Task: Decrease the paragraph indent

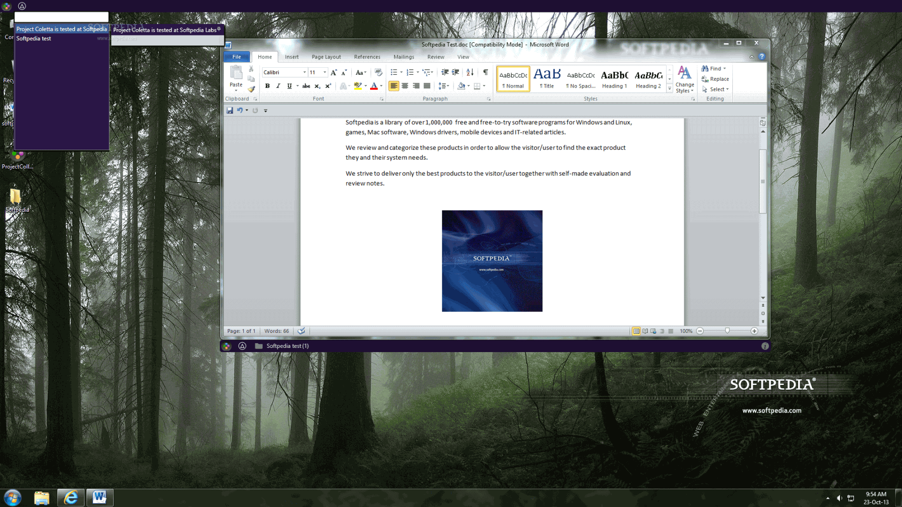Action: (445, 73)
